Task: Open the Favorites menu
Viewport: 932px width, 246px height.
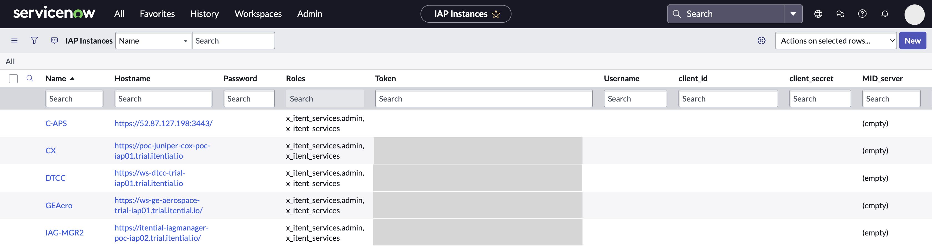Action: pos(157,14)
